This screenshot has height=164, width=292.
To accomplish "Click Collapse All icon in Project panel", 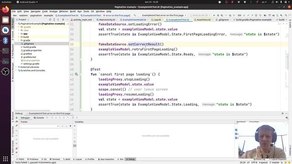I will (58, 20).
